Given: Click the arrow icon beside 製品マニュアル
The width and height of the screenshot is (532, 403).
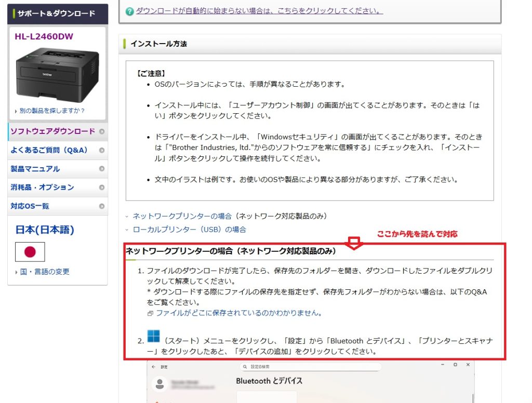Looking at the screenshot, I should [x=102, y=169].
